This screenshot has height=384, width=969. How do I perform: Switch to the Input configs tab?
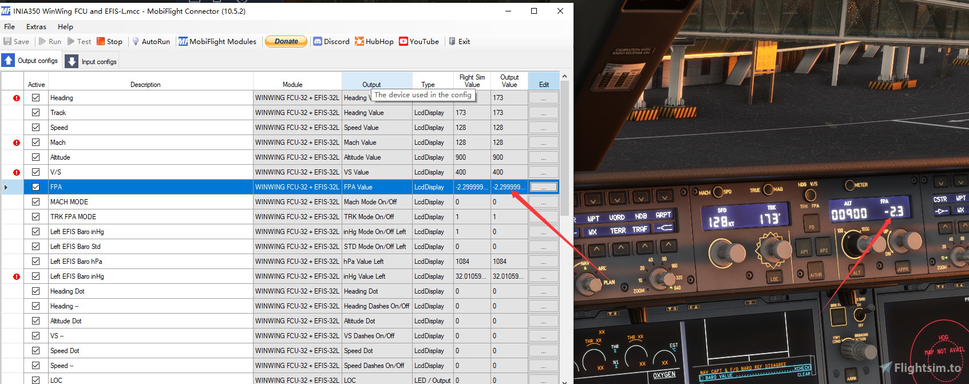click(91, 61)
